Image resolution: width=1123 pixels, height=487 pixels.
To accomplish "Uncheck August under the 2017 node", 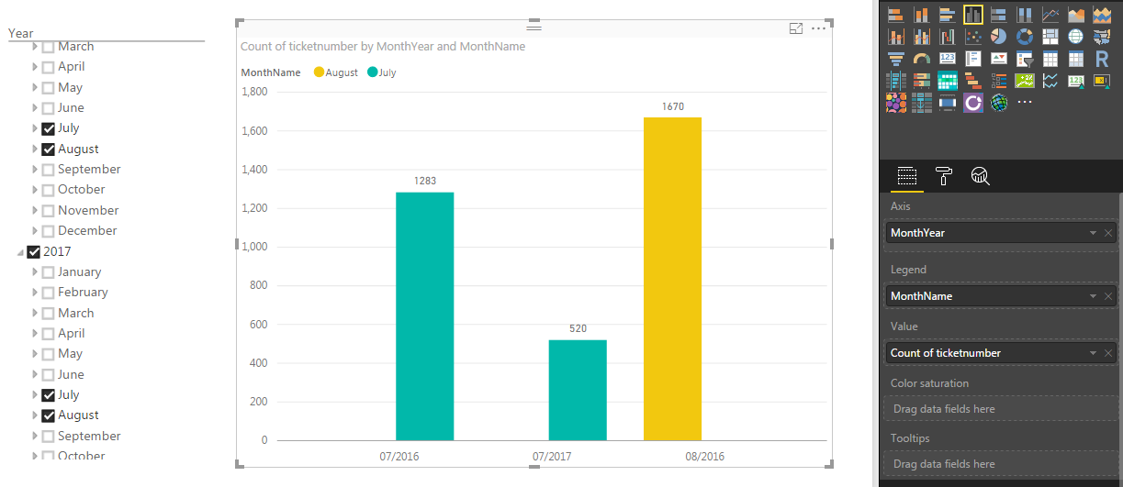I will point(48,415).
